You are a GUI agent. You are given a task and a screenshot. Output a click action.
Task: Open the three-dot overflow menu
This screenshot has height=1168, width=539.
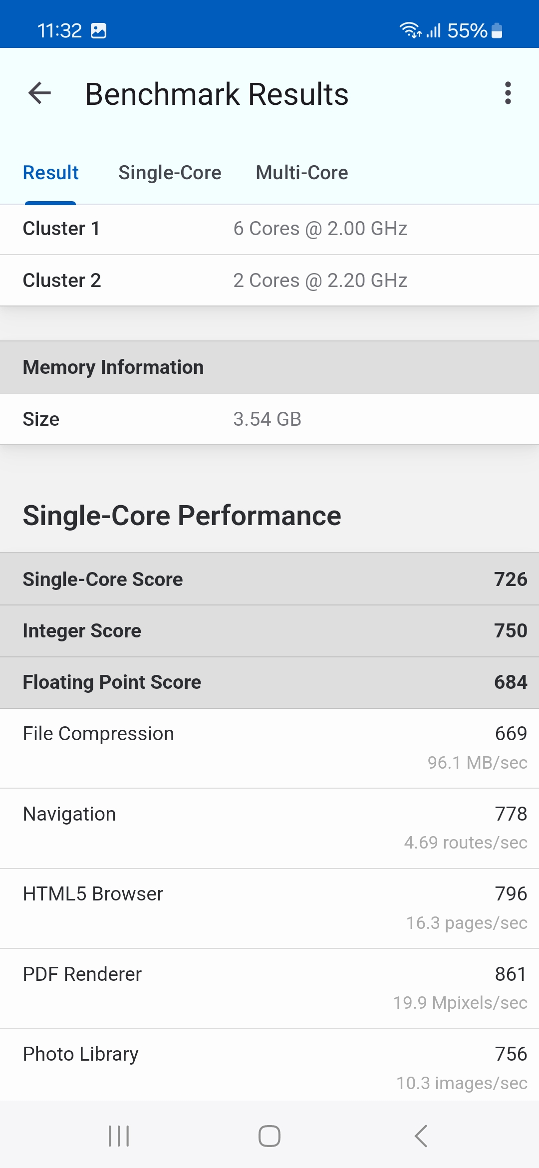coord(508,93)
